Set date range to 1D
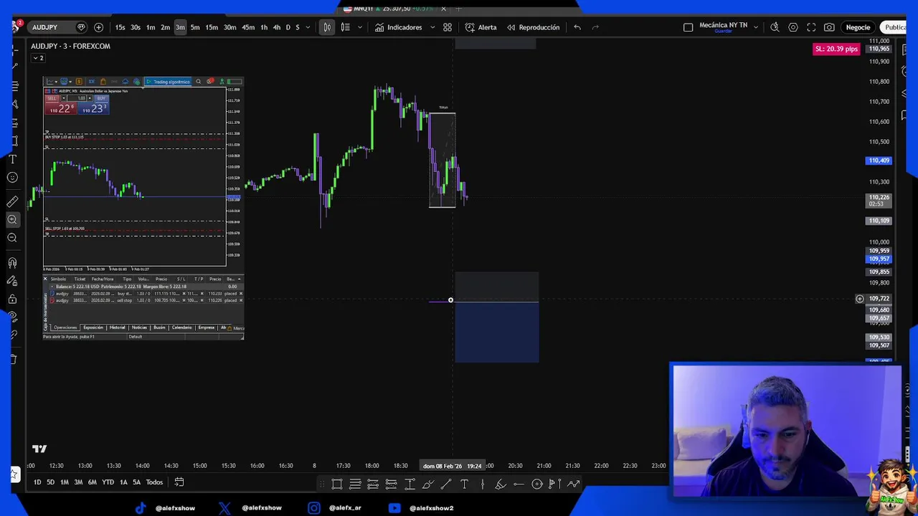This screenshot has width=918, height=516. point(37,482)
